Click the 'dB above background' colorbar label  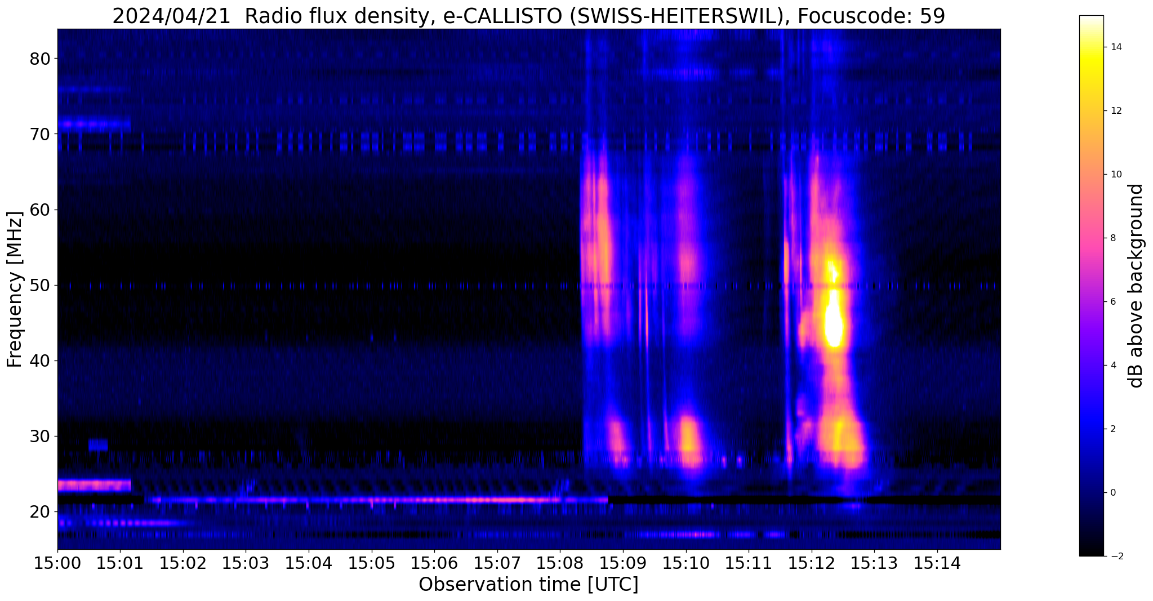[1136, 286]
